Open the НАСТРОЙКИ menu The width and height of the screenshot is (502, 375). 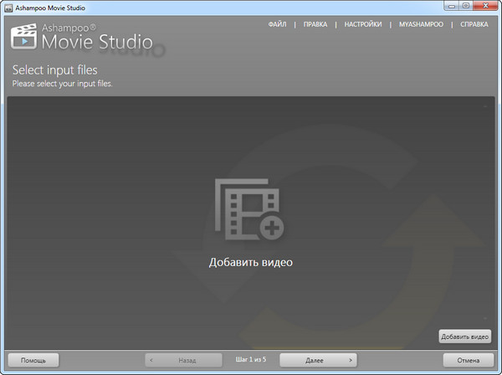[x=363, y=24]
